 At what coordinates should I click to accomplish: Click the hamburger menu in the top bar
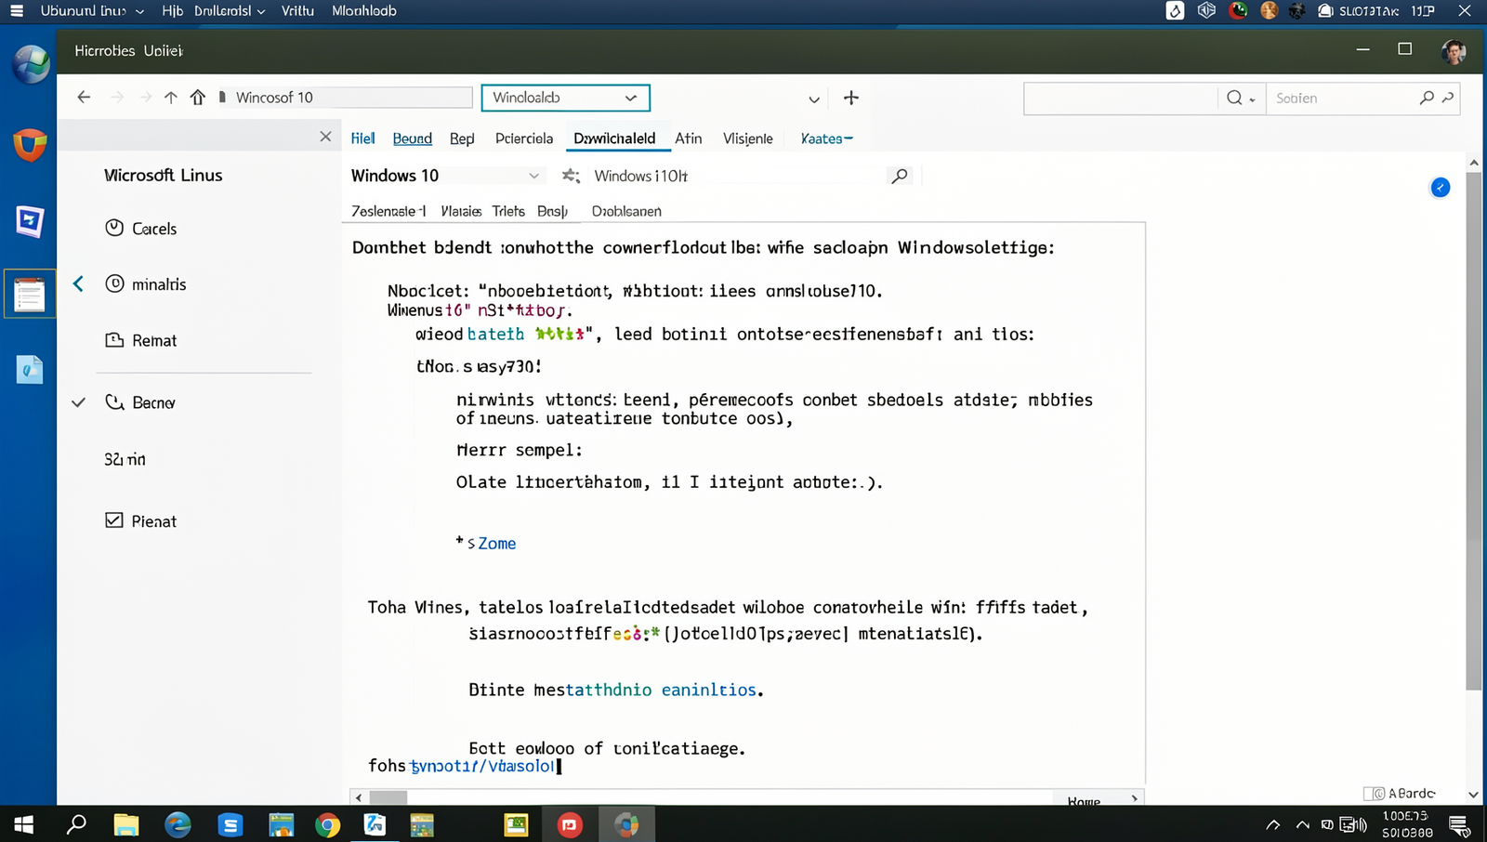pyautogui.click(x=17, y=11)
